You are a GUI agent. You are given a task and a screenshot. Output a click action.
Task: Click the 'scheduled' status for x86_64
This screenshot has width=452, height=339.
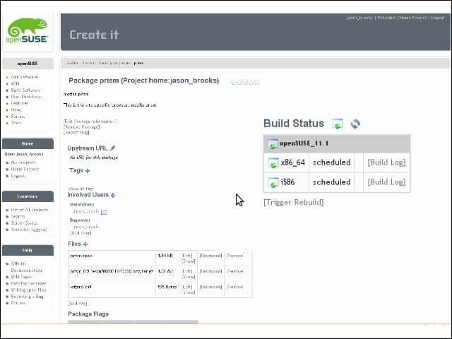coord(332,162)
